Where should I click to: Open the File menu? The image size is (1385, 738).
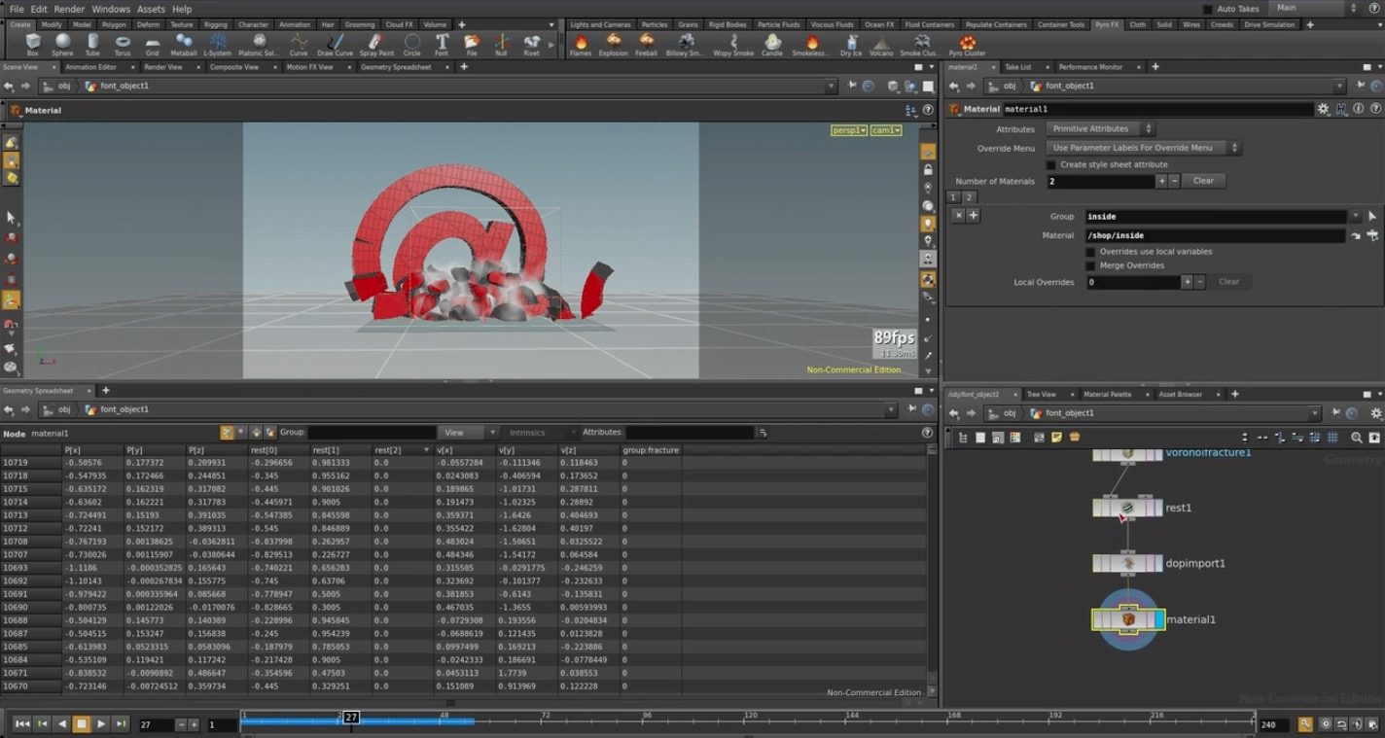[x=17, y=9]
